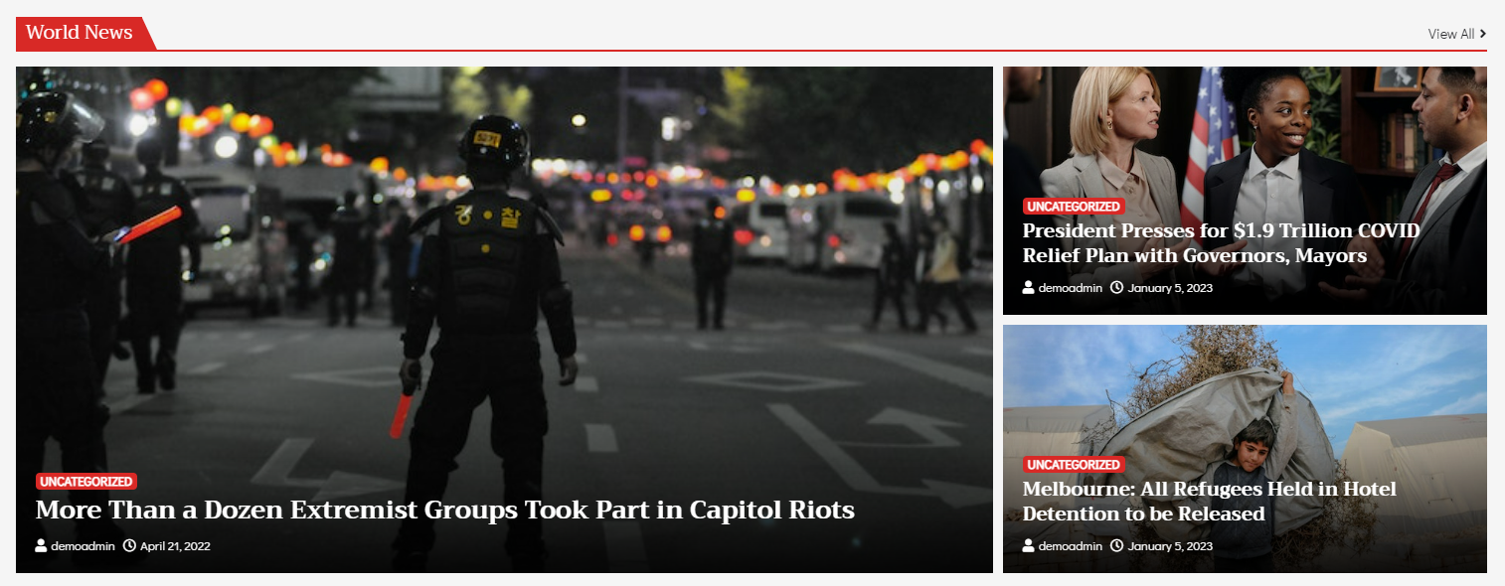Screen dimensions: 1505x586
Task: Open the Capitol Riots article headline
Action: pyautogui.click(x=445, y=511)
